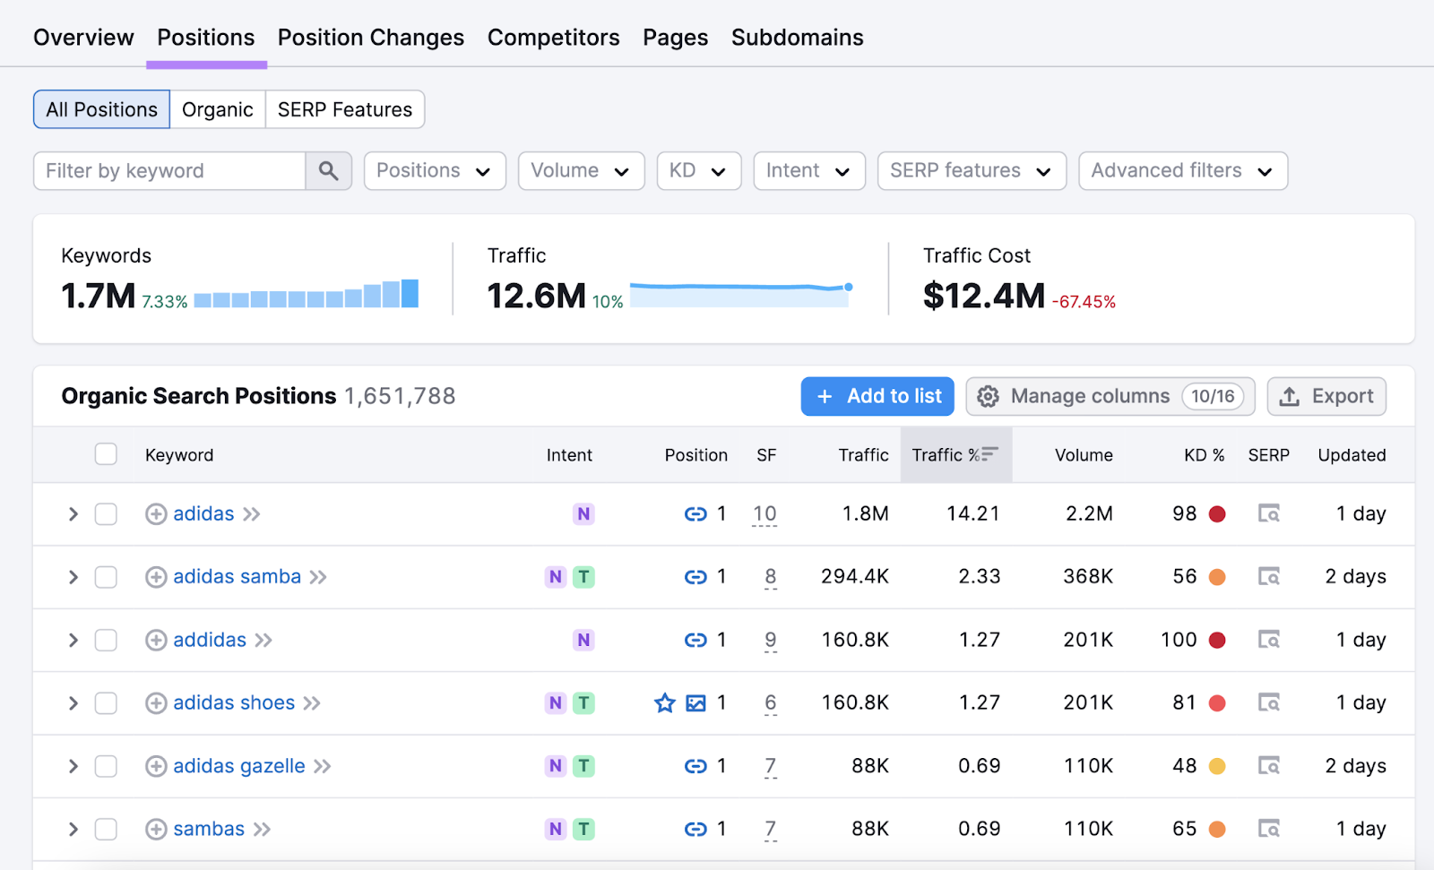Check the checkbox for the adidas keyword row
This screenshot has height=870, width=1434.
point(105,513)
